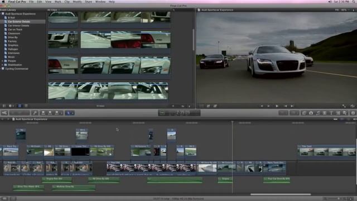Expand the Stabilization folder
357x201 pixels.
(2, 65)
